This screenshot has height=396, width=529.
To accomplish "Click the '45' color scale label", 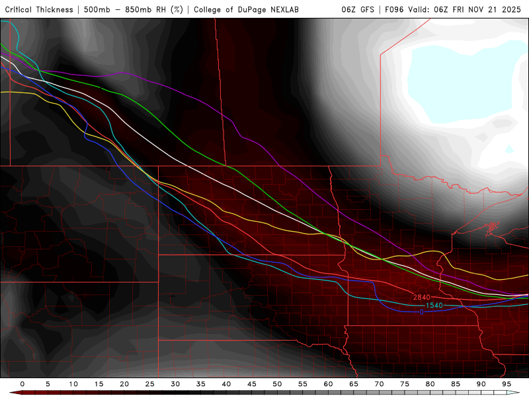I will point(252,384).
